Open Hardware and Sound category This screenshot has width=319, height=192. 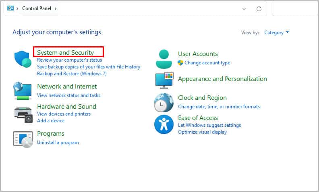[67, 106]
